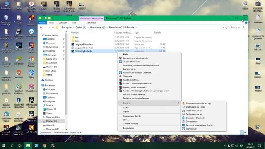Sort by Tipo column header
Screen dimensions: 265x149
pyautogui.click(x=136, y=33)
